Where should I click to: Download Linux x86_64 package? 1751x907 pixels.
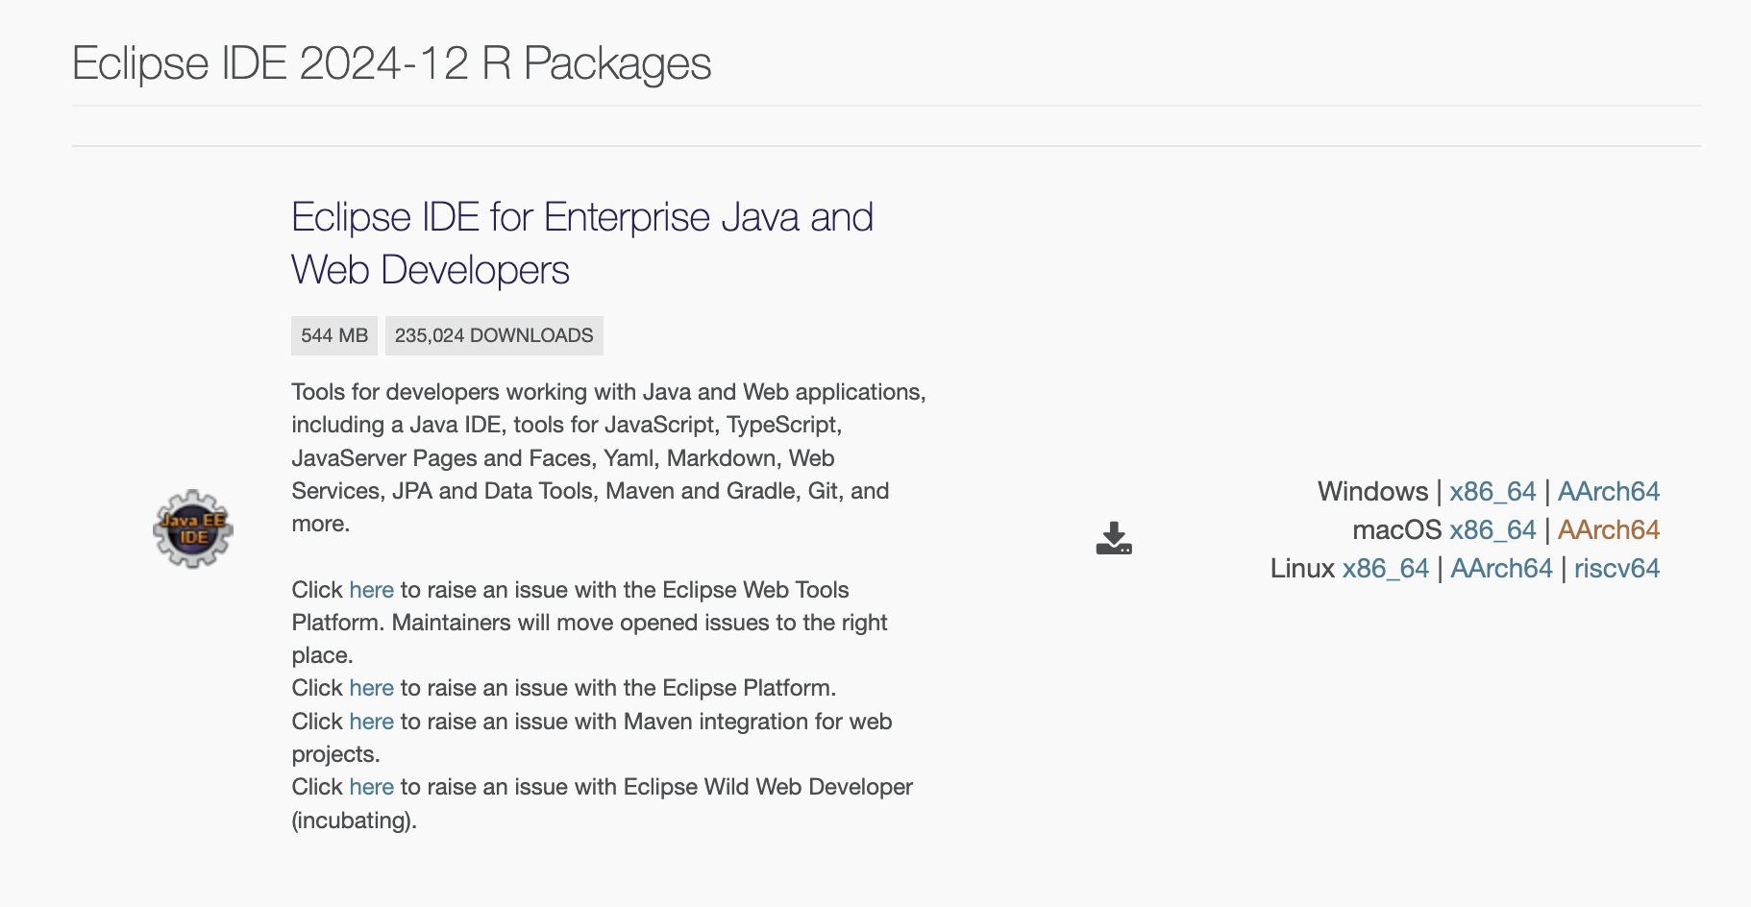tap(1386, 568)
